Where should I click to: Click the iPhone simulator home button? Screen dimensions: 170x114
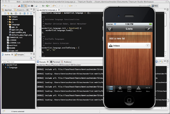(x=129, y=100)
